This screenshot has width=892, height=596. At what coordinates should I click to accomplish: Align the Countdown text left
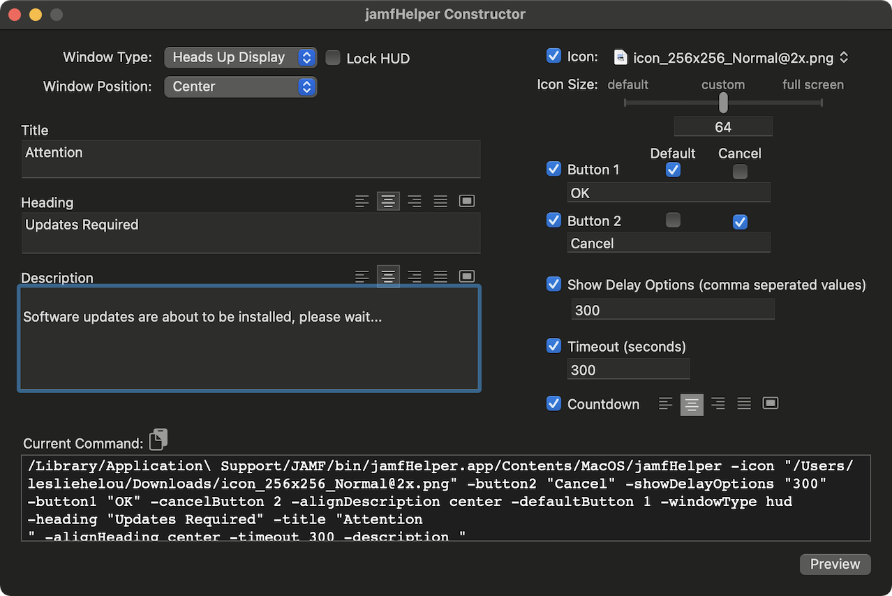pos(666,403)
